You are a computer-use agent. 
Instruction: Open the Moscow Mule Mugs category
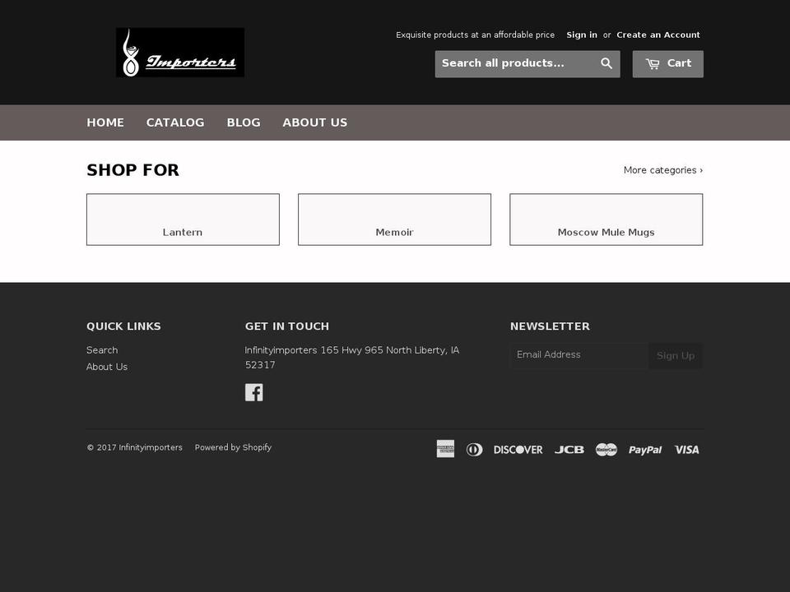606,220
